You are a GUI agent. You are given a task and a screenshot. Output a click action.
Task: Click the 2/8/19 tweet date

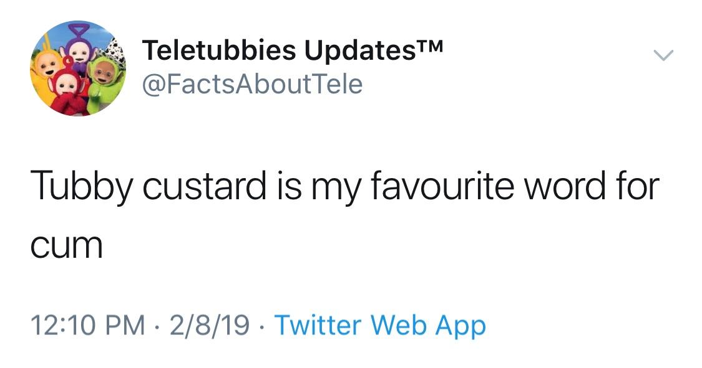(x=209, y=324)
